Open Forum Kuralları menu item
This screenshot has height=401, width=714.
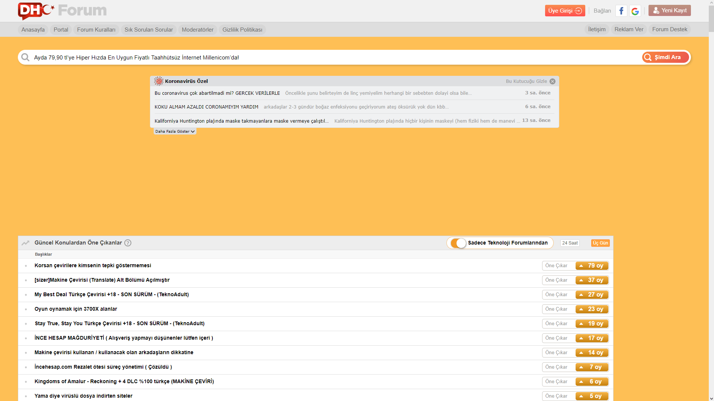96,30
